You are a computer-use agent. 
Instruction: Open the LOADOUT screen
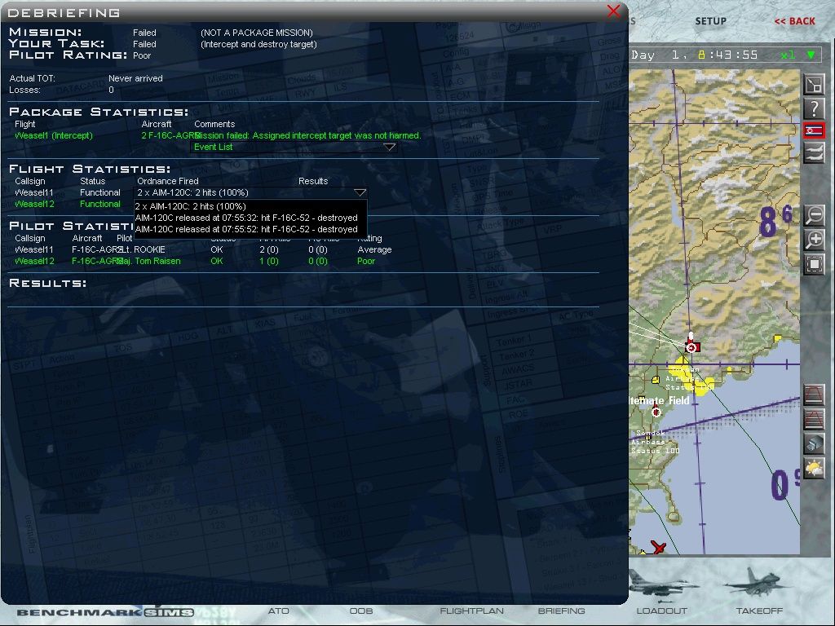[x=662, y=611]
